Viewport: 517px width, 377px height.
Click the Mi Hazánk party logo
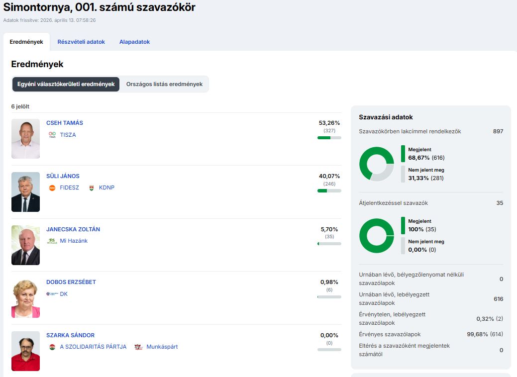tap(52, 241)
